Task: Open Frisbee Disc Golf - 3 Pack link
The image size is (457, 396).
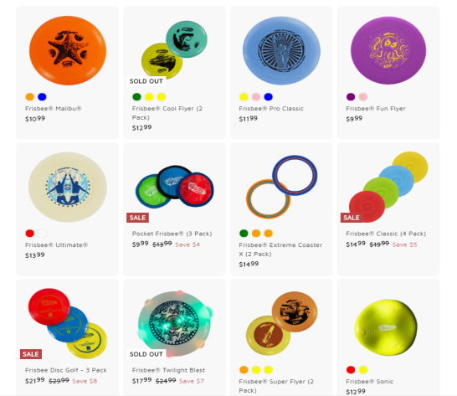Action: [66, 370]
